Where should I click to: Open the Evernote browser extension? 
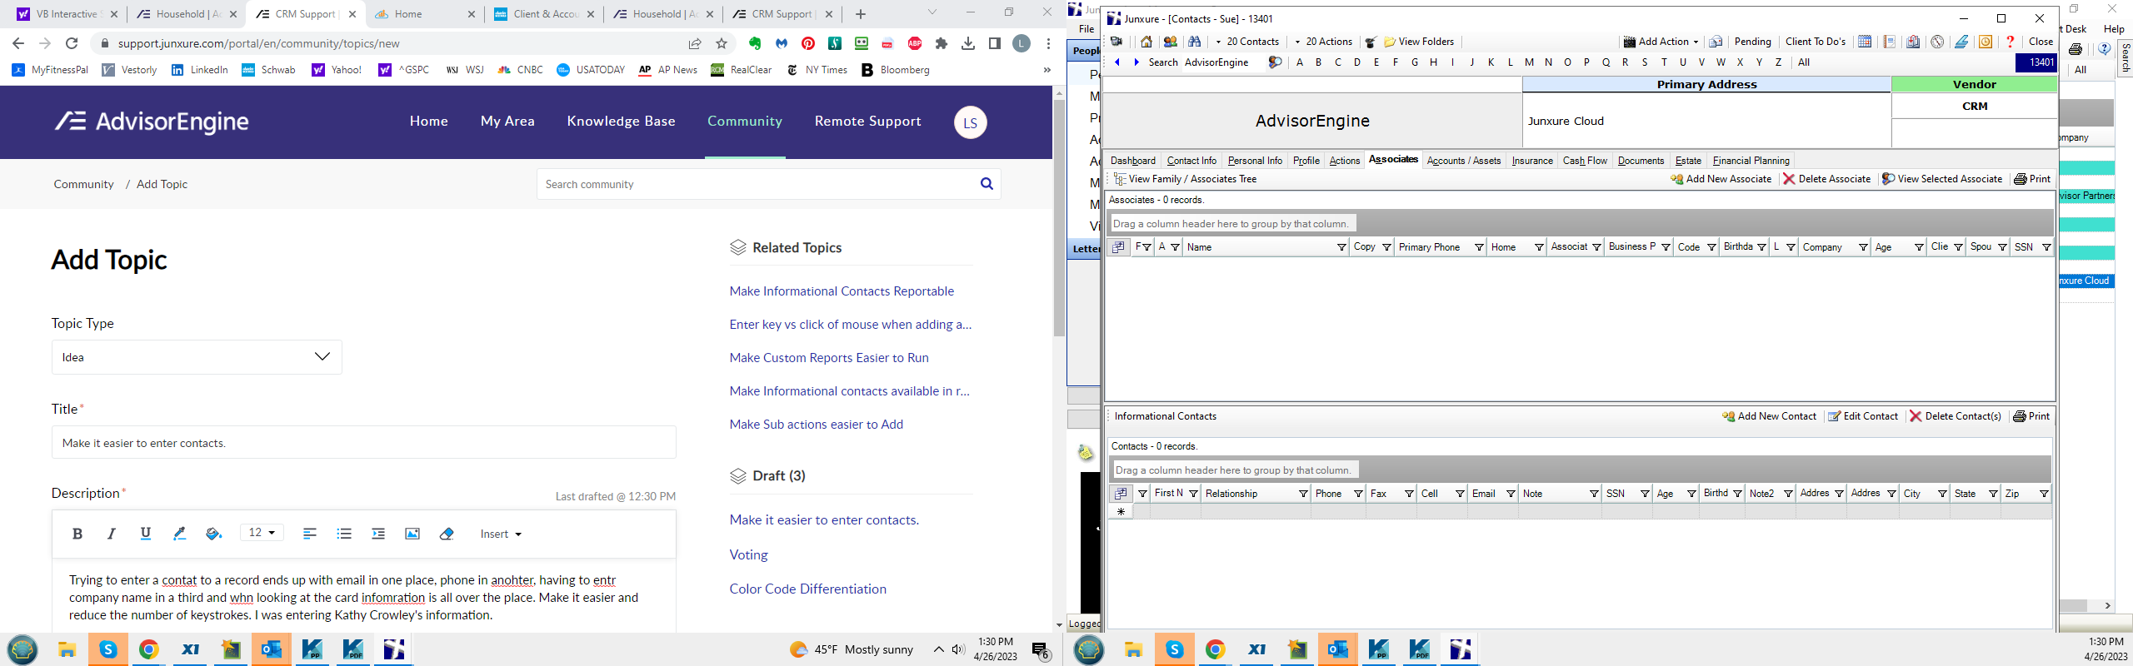click(755, 43)
